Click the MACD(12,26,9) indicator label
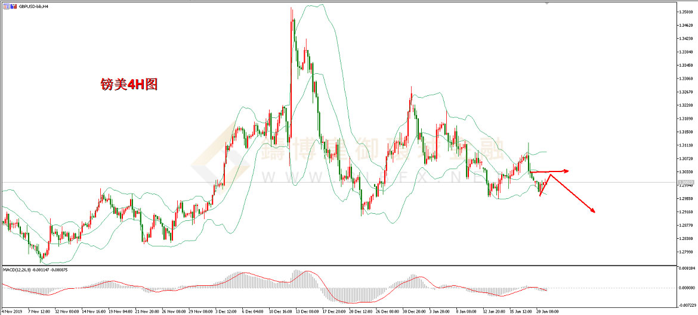698x315 pixels. coord(17,270)
